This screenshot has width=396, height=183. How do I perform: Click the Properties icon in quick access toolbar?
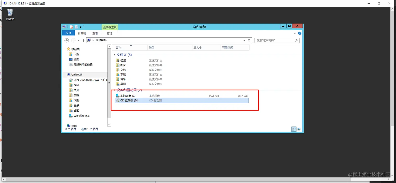tap(71, 27)
